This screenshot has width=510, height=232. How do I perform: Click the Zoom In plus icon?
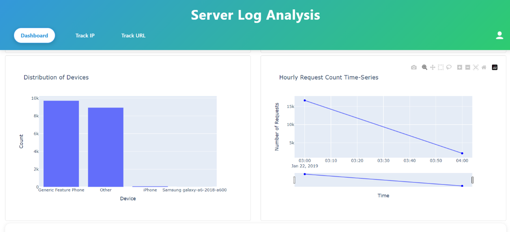pyautogui.click(x=460, y=67)
